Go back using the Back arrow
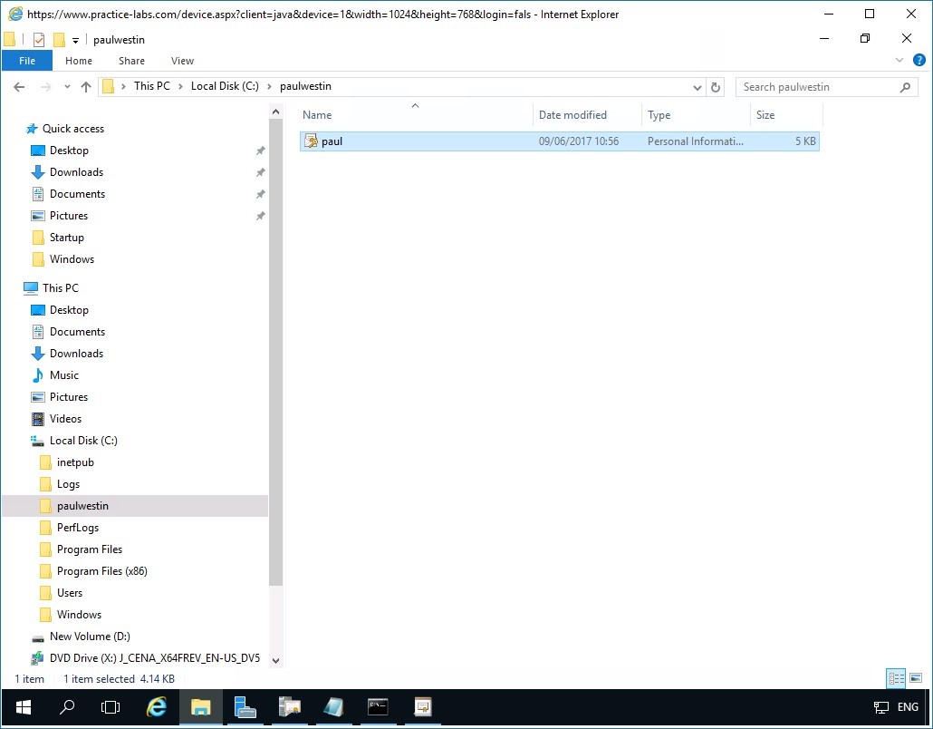 tap(19, 87)
